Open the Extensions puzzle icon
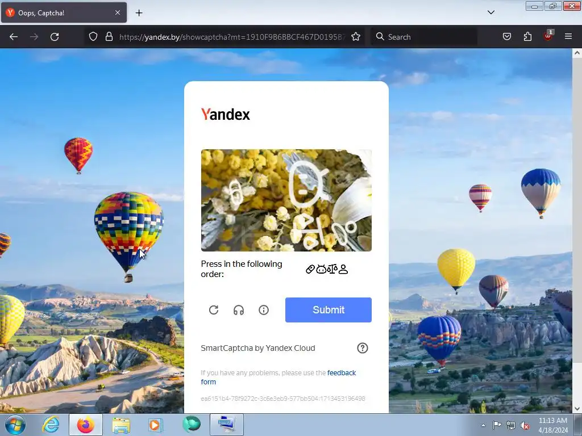Viewport: 582px width, 436px height. click(x=527, y=36)
